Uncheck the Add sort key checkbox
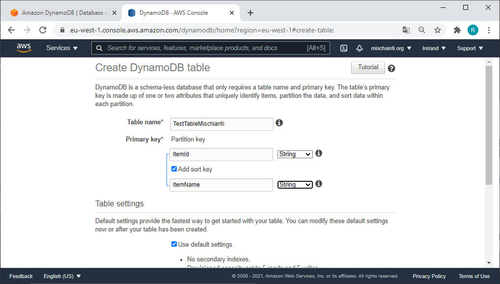This screenshot has width=500, height=284. (174, 169)
